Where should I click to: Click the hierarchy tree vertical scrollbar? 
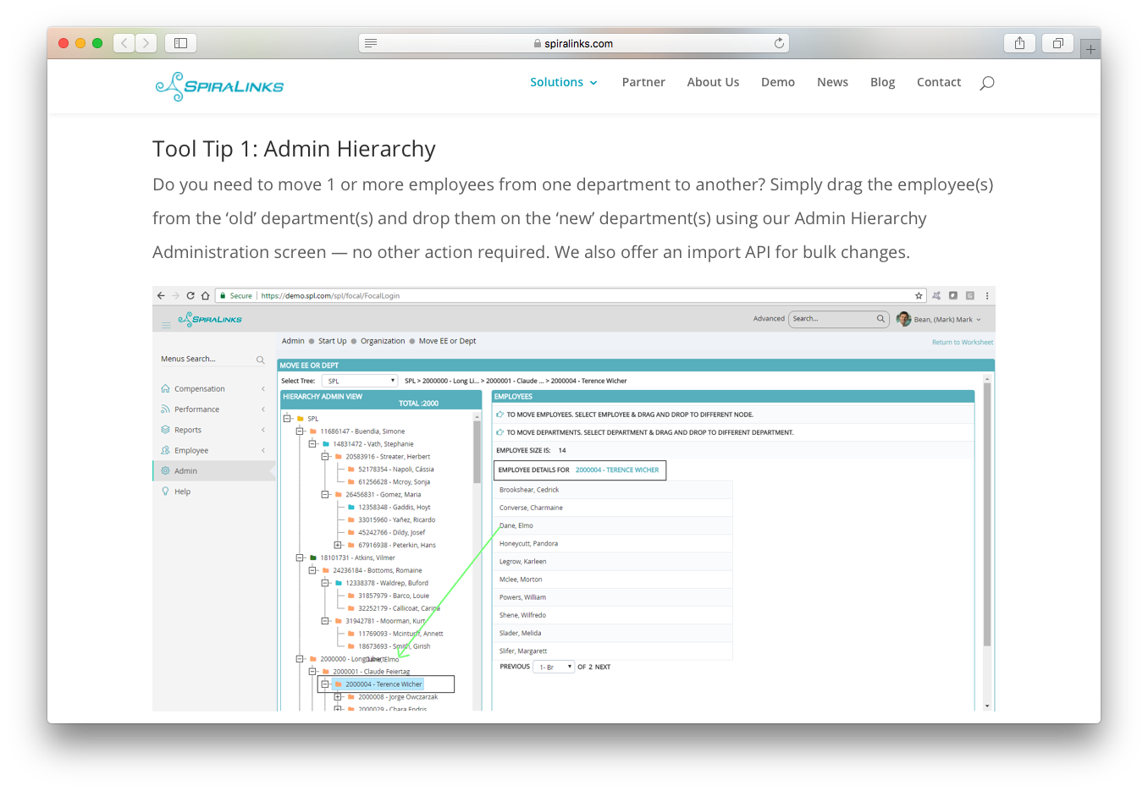pyautogui.click(x=477, y=453)
